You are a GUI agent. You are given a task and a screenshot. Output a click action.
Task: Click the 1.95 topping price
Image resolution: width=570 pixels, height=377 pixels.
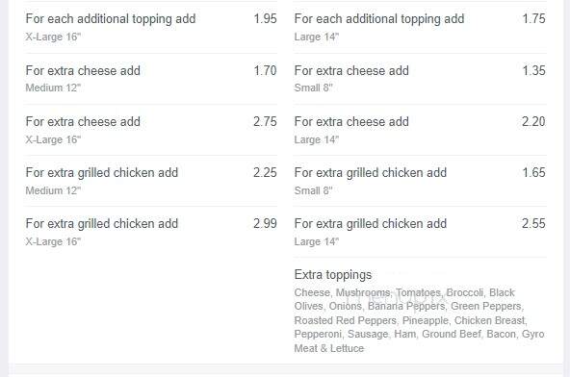coord(266,19)
